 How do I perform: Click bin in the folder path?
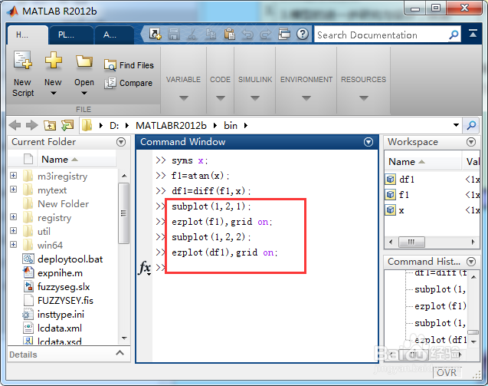click(231, 125)
